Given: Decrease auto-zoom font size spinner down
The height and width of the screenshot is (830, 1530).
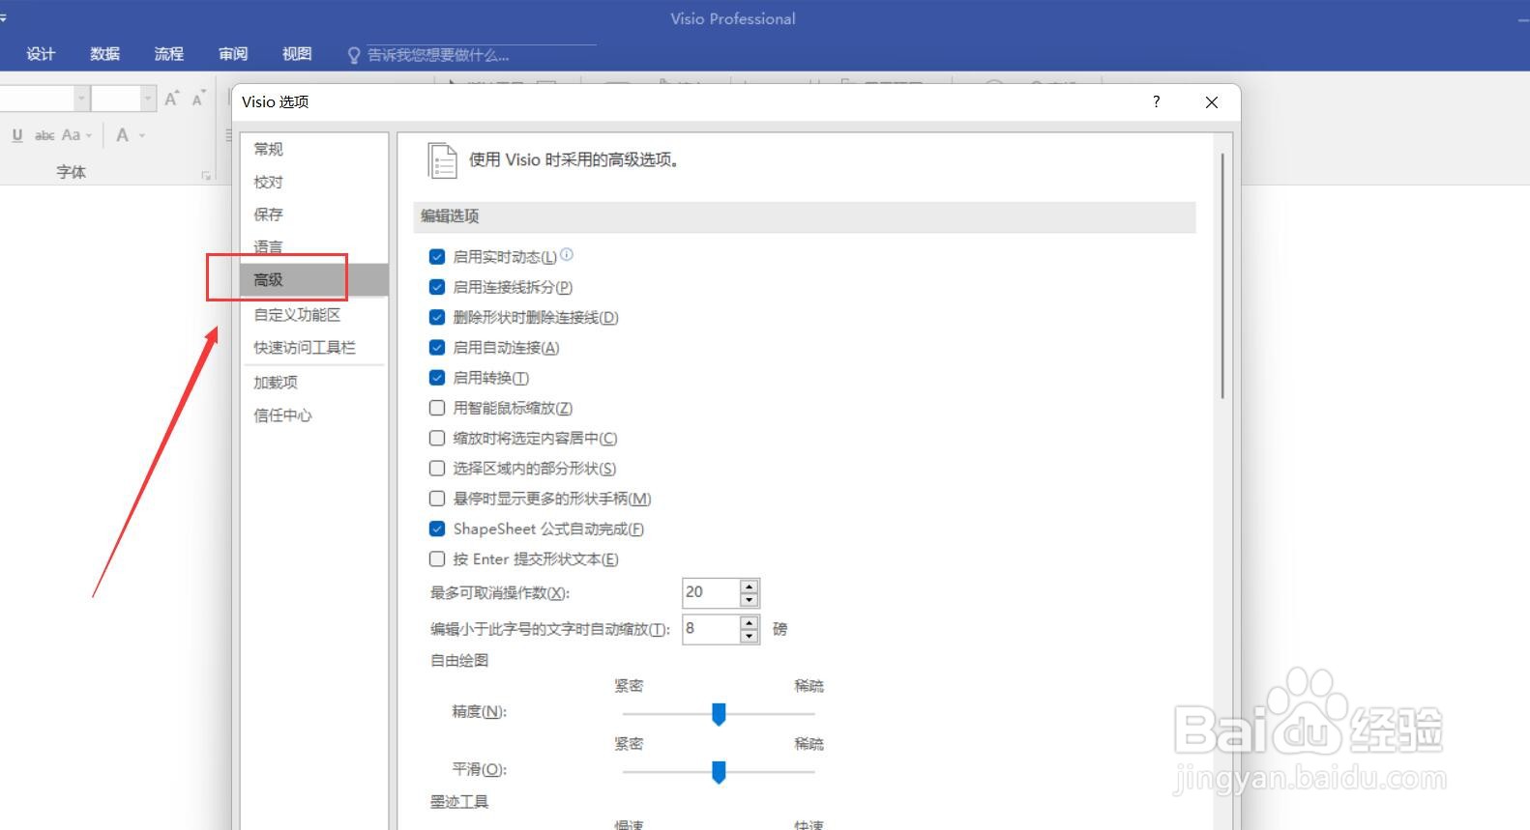Looking at the screenshot, I should coord(749,636).
